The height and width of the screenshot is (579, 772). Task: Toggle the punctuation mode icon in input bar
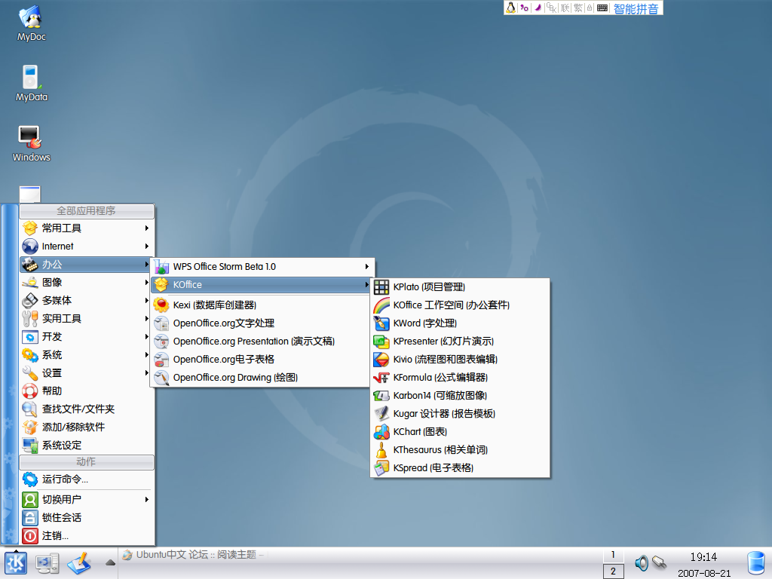[525, 8]
